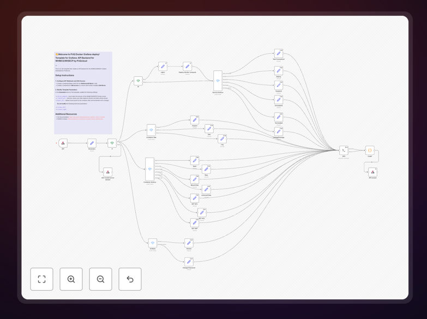Select the Deploy-docker-compose edit node
Screen dimensions: 427x319
click(187, 66)
